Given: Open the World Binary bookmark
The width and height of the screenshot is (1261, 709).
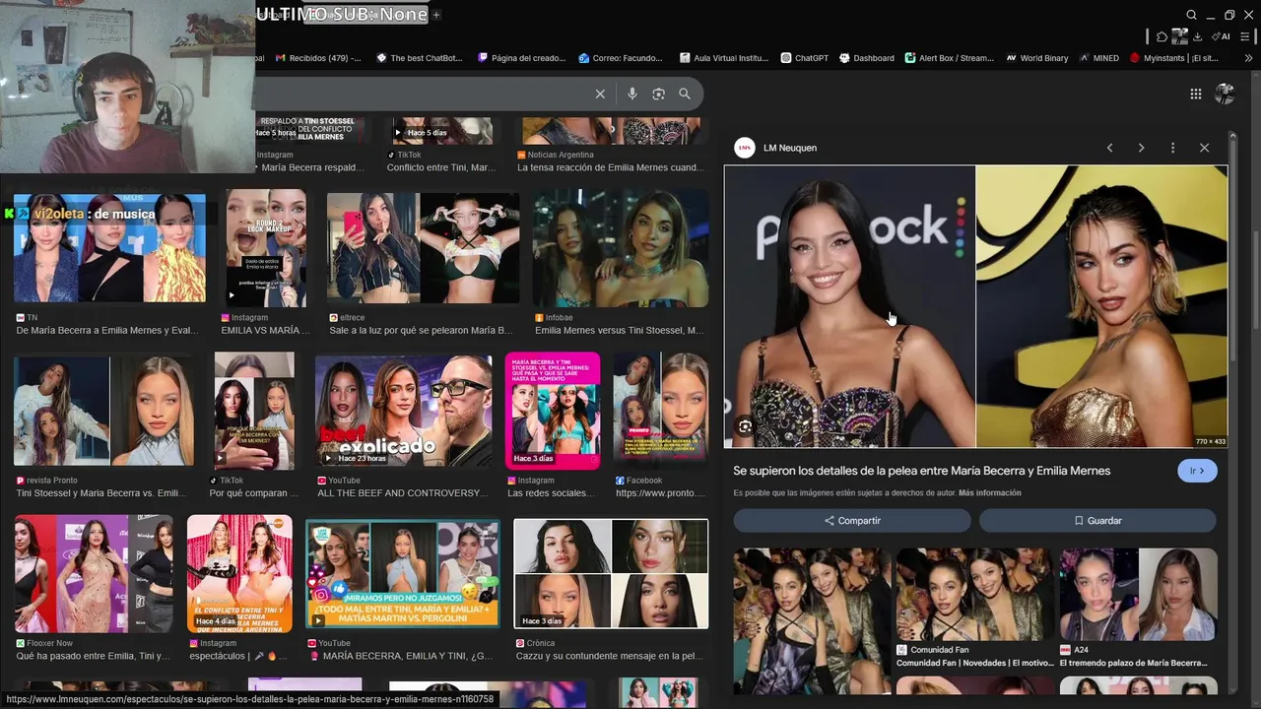Looking at the screenshot, I should pyautogui.click(x=1036, y=58).
